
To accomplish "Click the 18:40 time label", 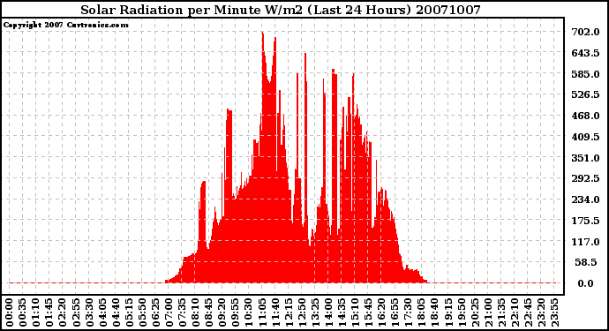I will coord(435,313).
